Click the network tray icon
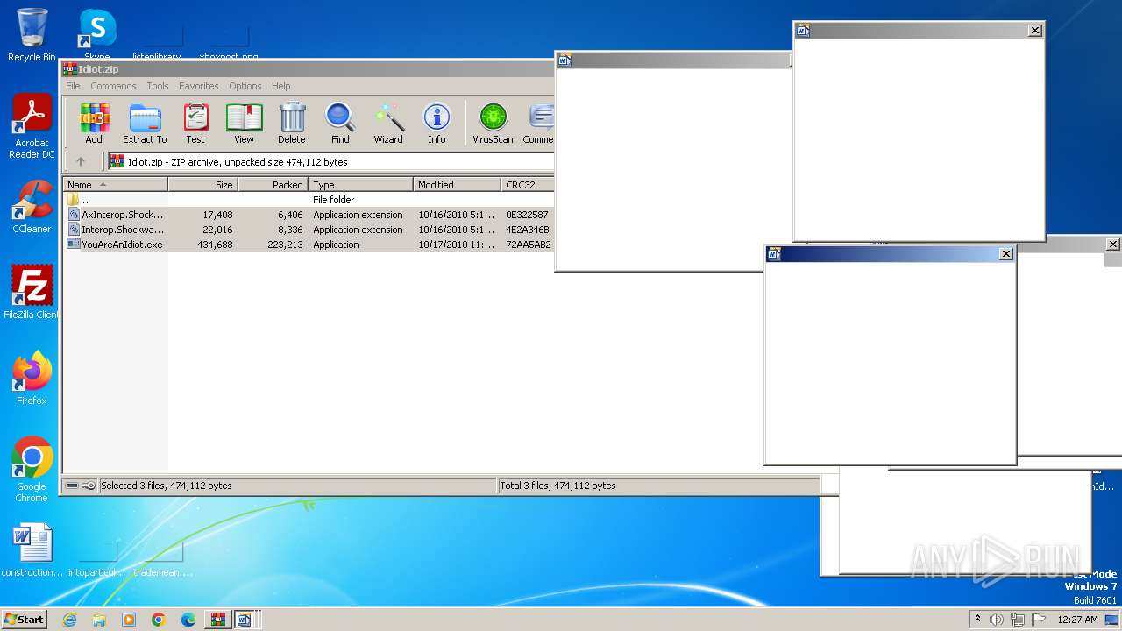Screen dimensions: 1122x631 click(1017, 620)
